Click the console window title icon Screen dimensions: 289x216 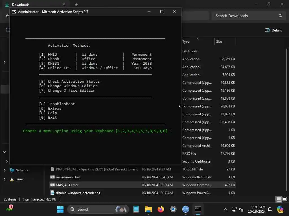click(14, 12)
